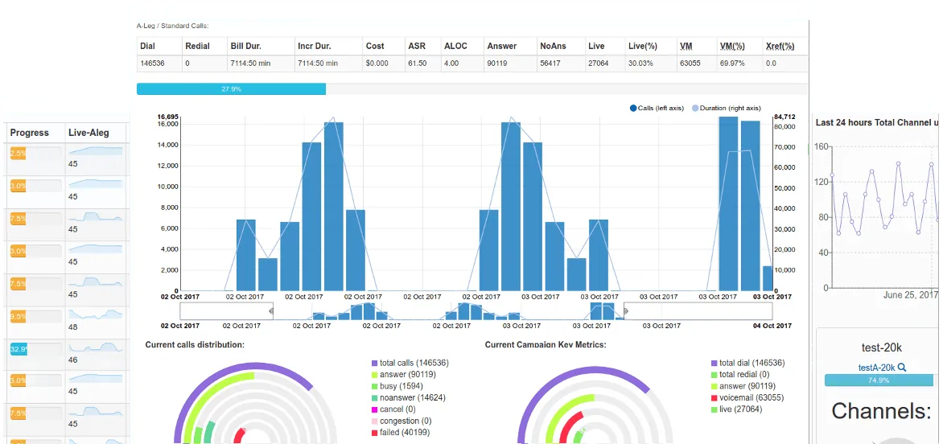943x444 pixels.
Task: Grab the left handle of the chart range selector
Action: (271, 311)
